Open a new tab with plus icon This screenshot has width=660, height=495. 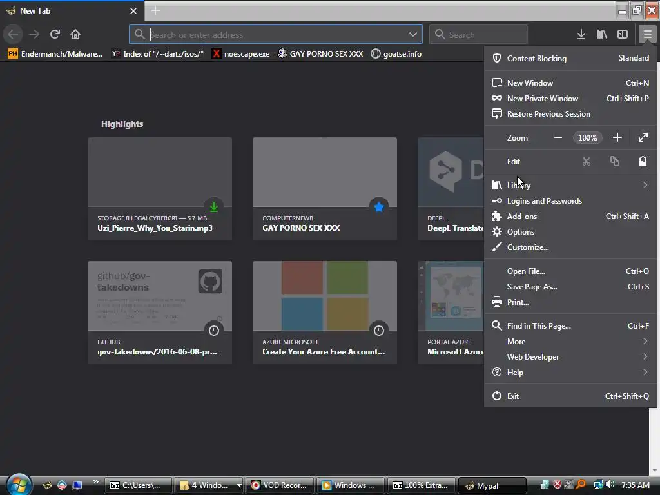(x=155, y=10)
